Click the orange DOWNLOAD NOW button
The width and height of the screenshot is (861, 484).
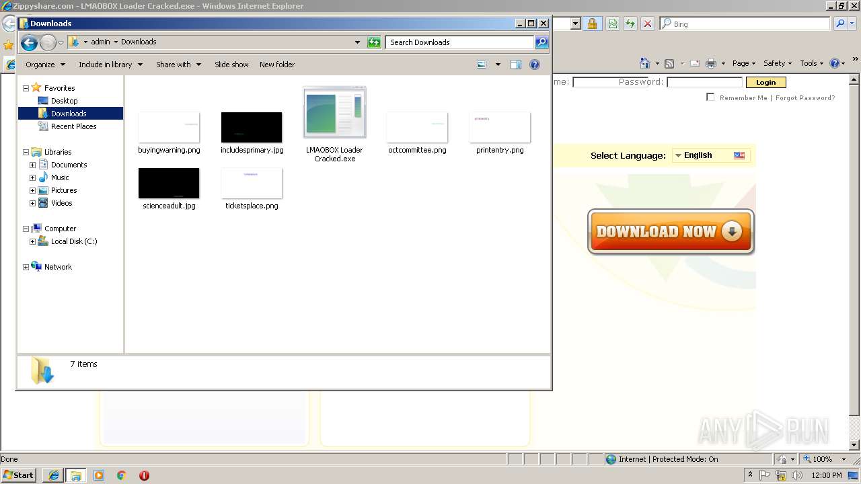coord(671,232)
